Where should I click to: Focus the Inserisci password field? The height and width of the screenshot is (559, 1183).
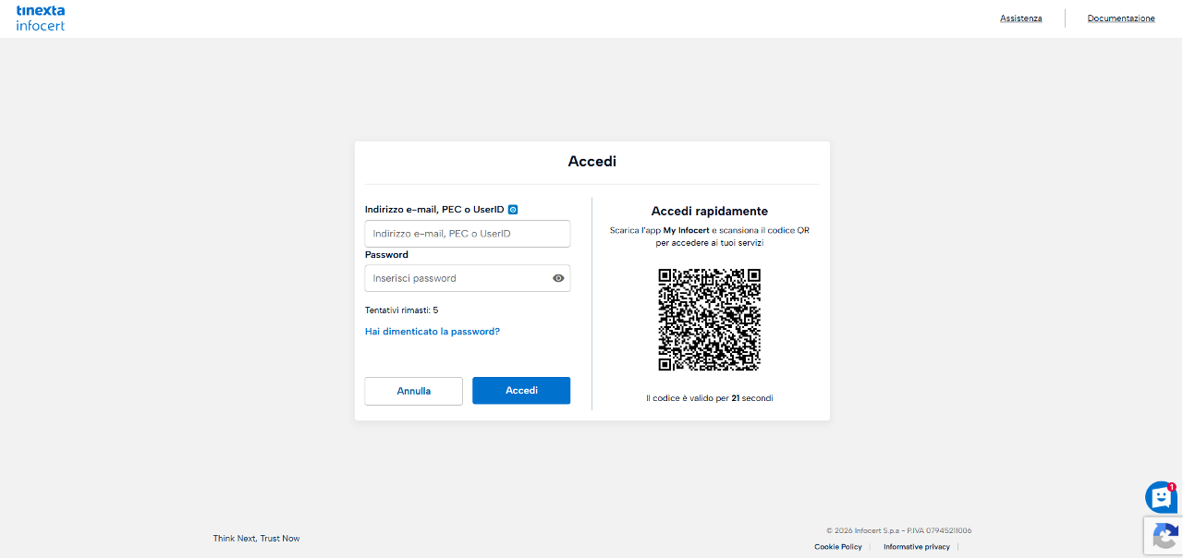468,278
